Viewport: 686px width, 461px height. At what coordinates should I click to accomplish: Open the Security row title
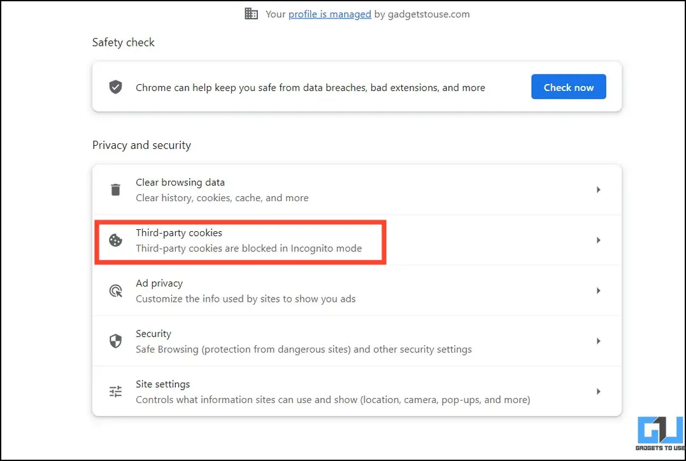click(x=153, y=334)
